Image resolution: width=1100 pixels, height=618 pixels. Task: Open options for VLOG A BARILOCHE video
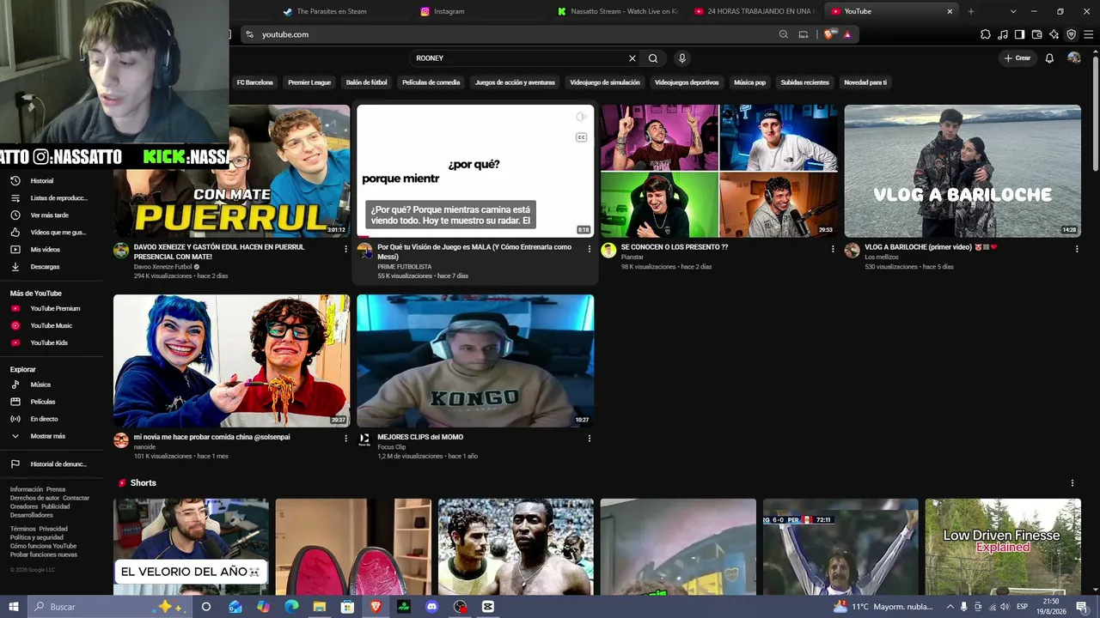coord(1077,249)
